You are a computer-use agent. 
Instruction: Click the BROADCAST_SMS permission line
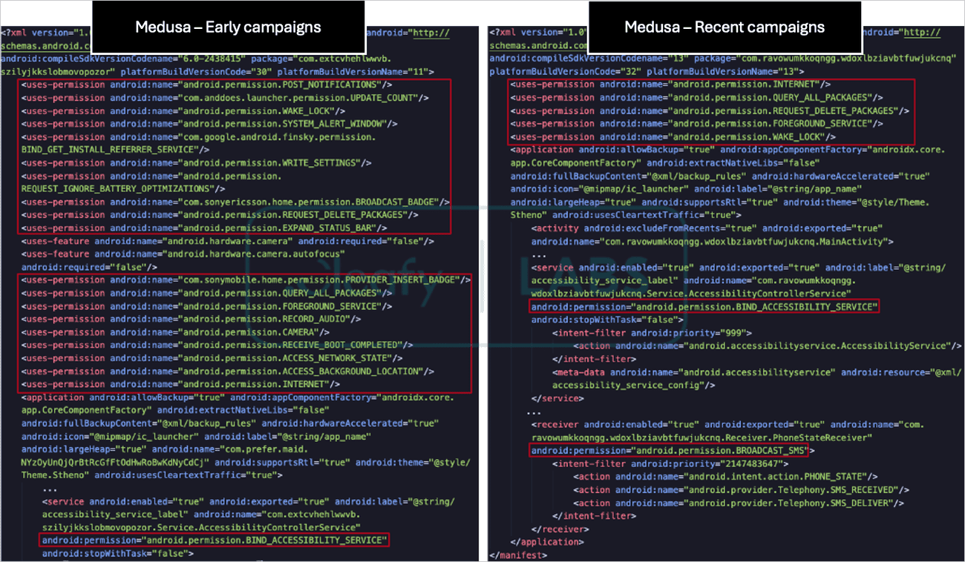tap(673, 449)
